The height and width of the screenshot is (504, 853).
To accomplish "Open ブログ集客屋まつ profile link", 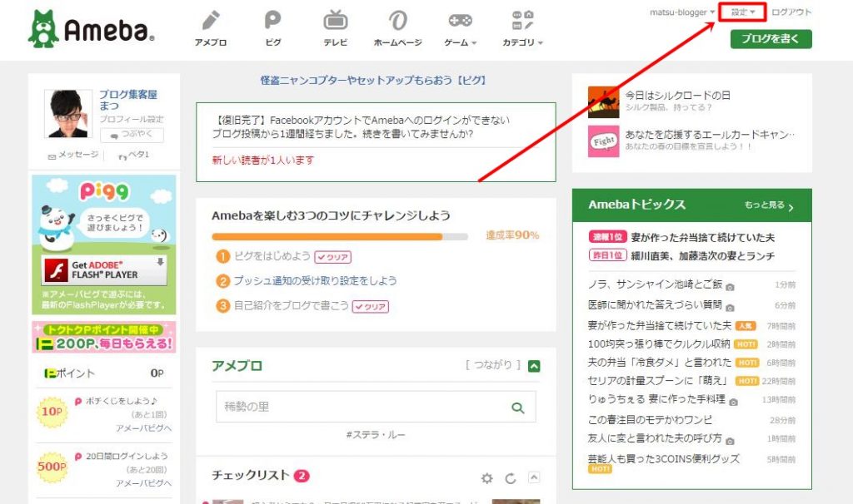I will point(128,100).
